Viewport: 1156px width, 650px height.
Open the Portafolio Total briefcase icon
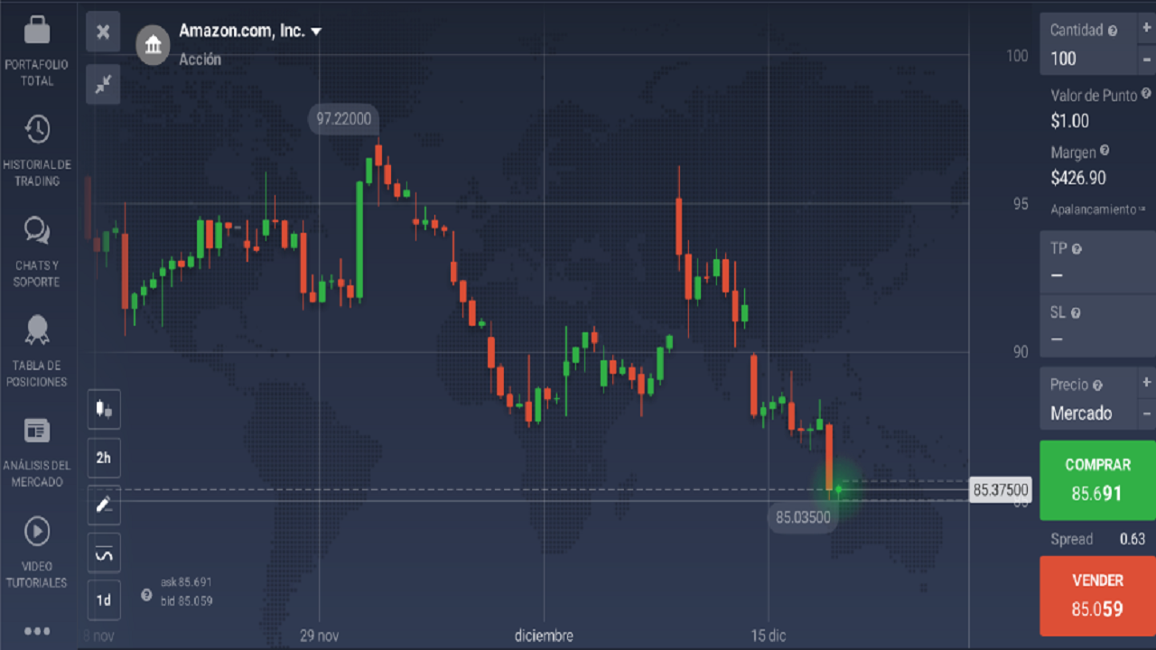pos(37,31)
